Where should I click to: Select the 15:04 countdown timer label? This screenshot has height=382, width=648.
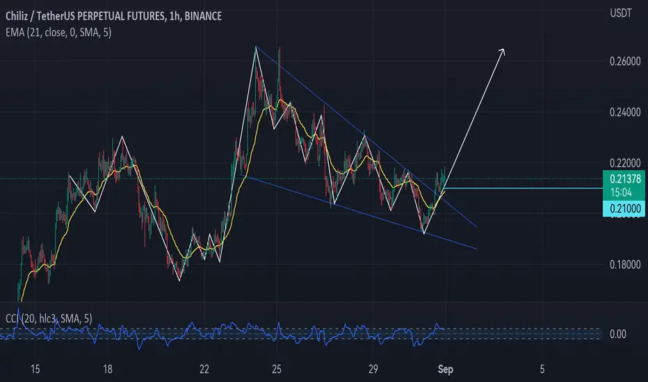point(621,192)
